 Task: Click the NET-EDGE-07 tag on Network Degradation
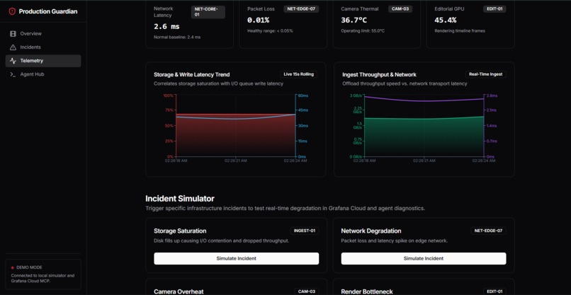488,231
